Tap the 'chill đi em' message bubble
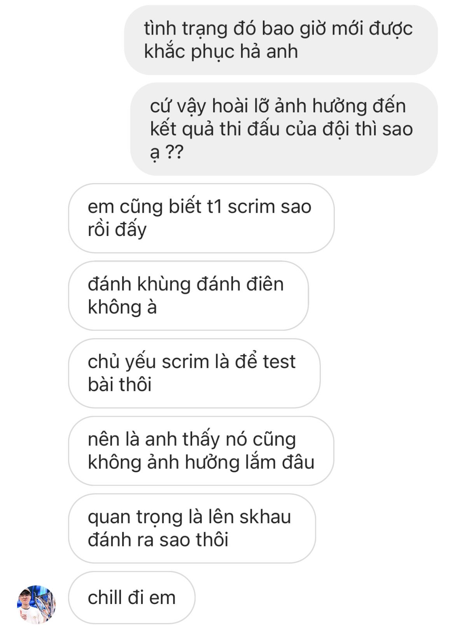 pyautogui.click(x=132, y=597)
